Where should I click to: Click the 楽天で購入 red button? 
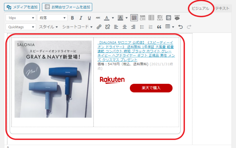pos(151,88)
